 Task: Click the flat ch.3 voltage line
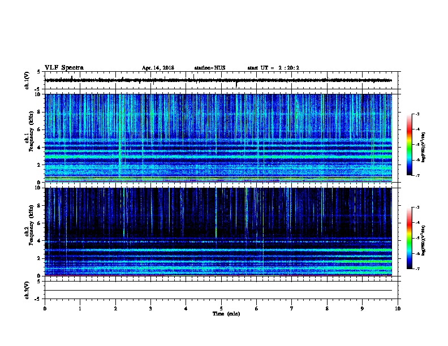pyautogui.click(x=218, y=291)
